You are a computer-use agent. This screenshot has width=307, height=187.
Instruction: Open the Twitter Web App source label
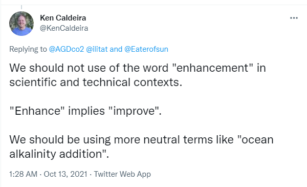point(122,174)
